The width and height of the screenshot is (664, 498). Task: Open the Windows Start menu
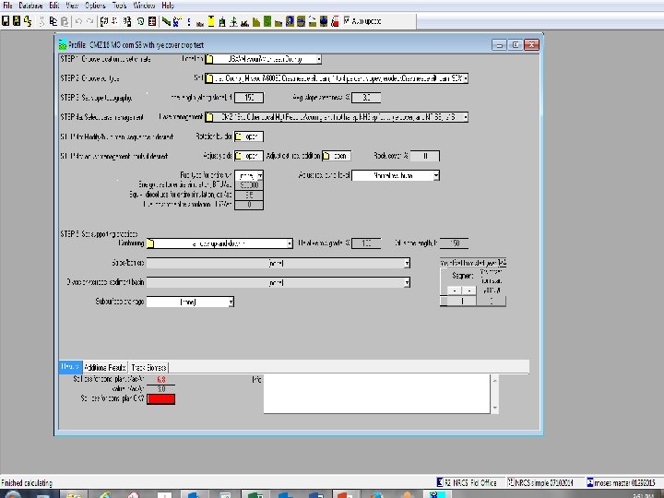(13, 494)
